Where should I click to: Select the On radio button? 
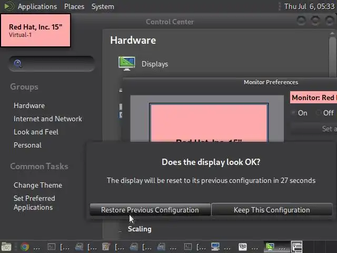point(293,113)
